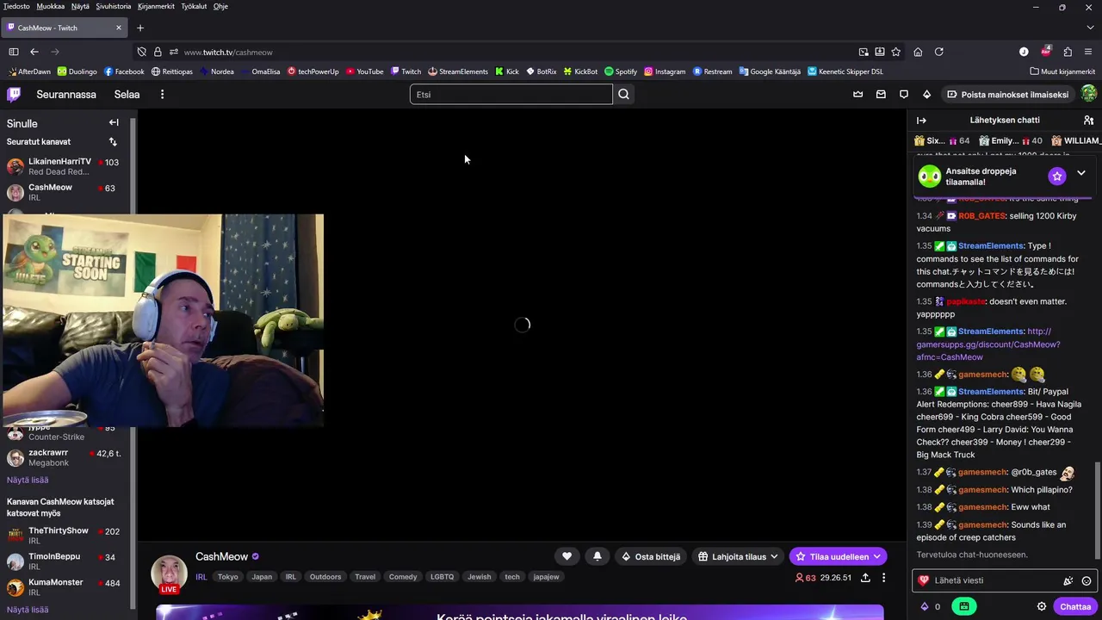Click the webcam overlay video thumbnail
The image size is (1102, 620).
point(163,320)
